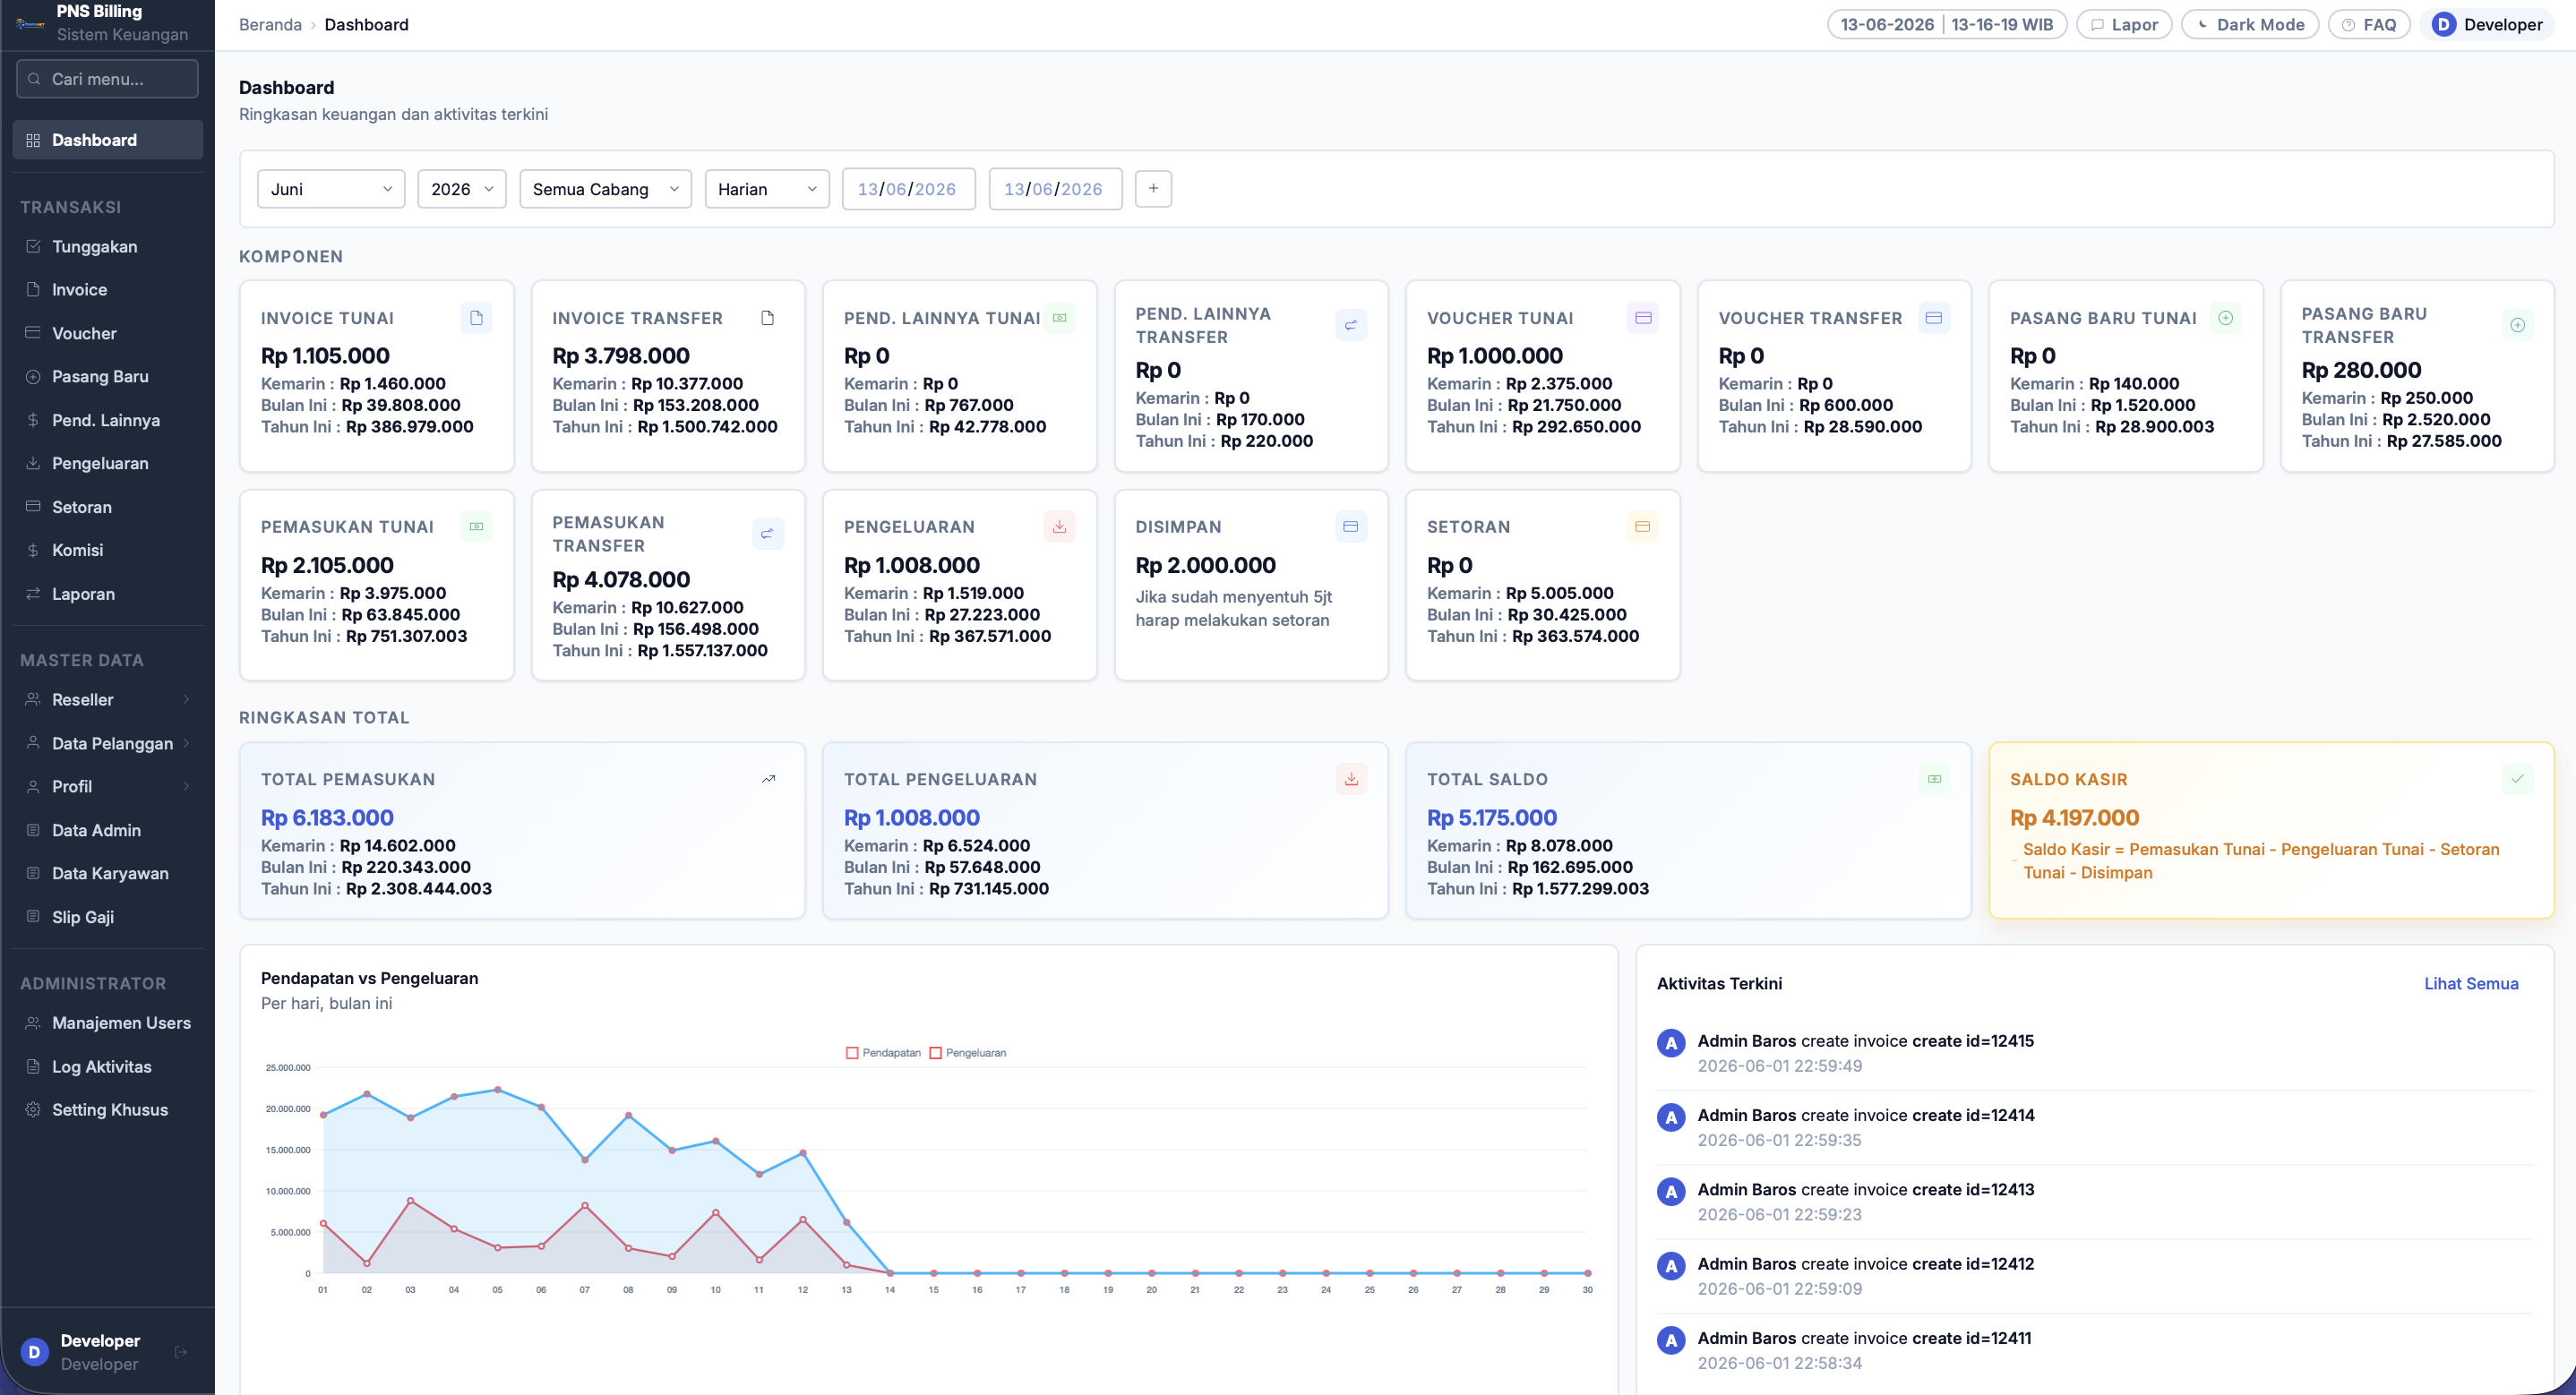Click Admin Baros avatar for invoice id=12411
The image size is (2576, 1395).
point(1671,1340)
